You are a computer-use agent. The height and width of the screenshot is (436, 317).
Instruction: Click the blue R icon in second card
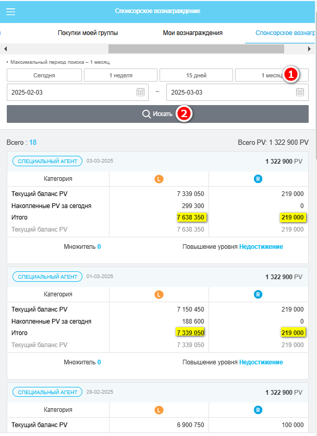click(258, 294)
